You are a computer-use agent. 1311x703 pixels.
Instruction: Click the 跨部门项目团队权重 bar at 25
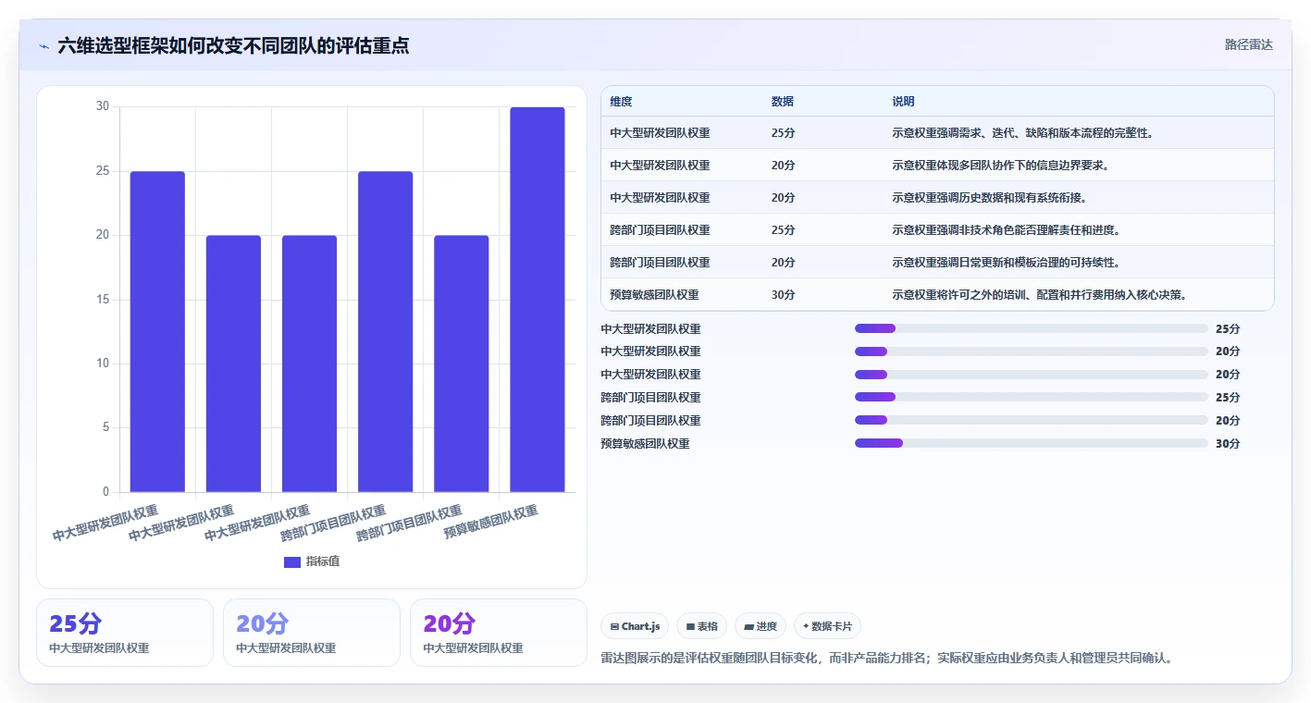tap(385, 332)
